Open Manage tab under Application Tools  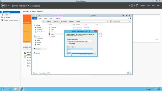coord(58,18)
